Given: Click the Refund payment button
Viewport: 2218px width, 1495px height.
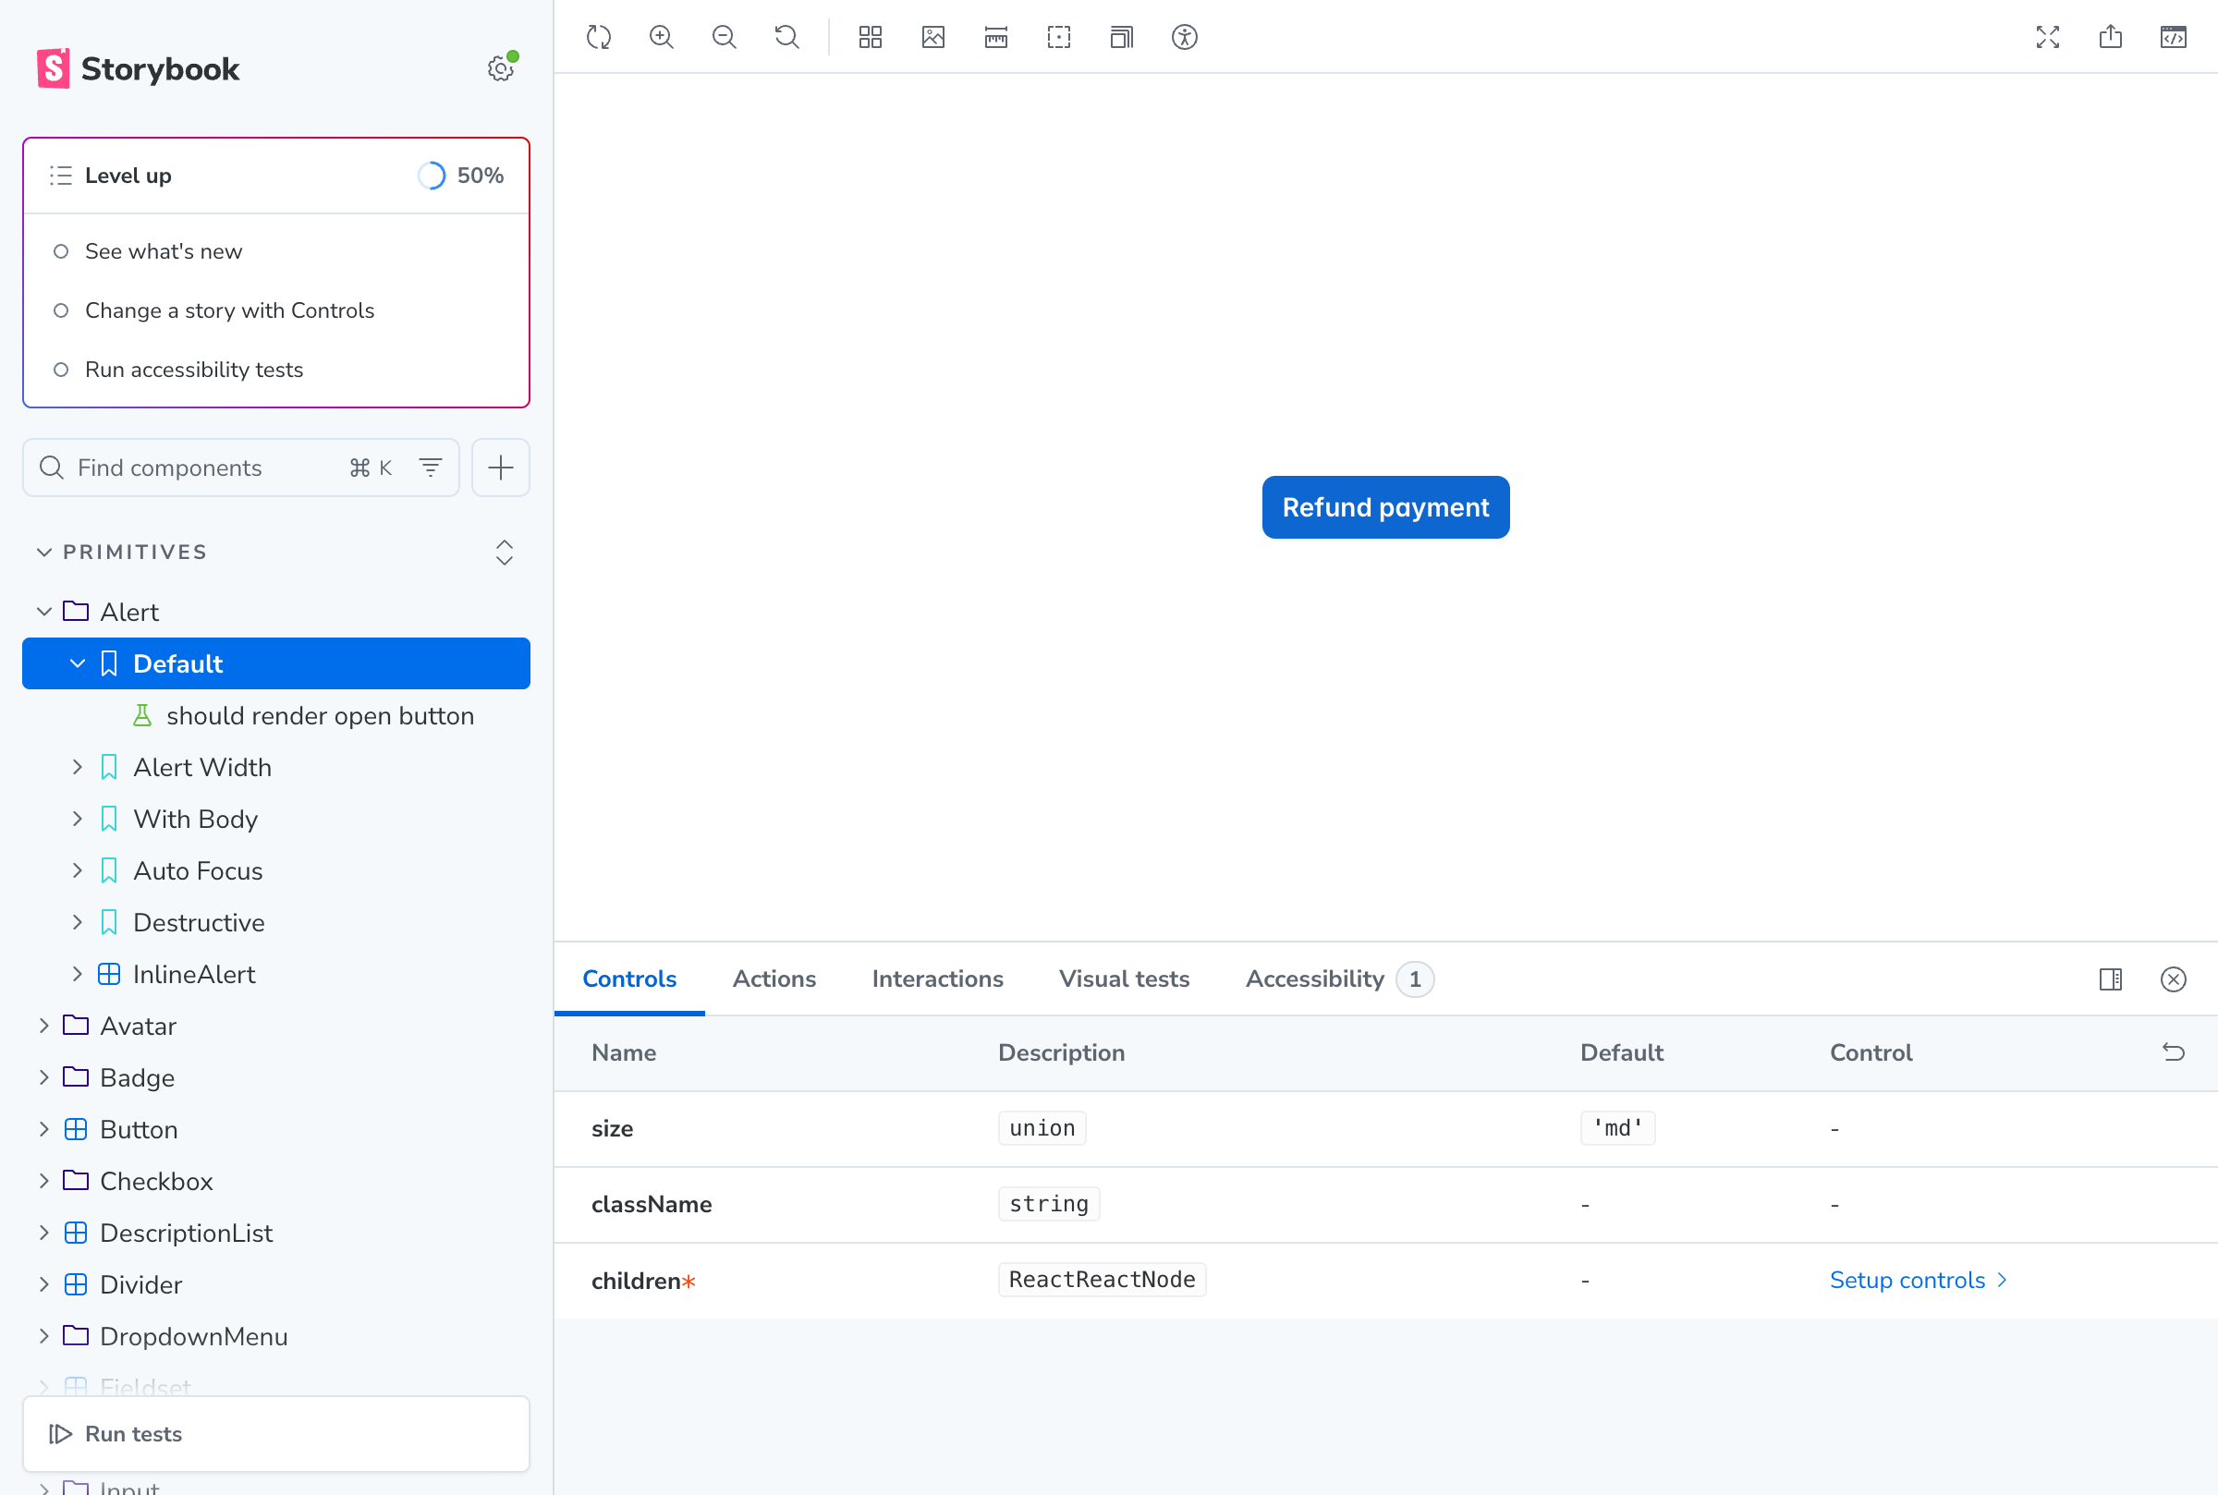Looking at the screenshot, I should coord(1384,507).
